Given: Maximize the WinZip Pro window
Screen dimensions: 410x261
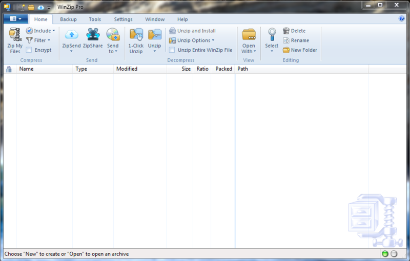Looking at the screenshot, I should 380,5.
